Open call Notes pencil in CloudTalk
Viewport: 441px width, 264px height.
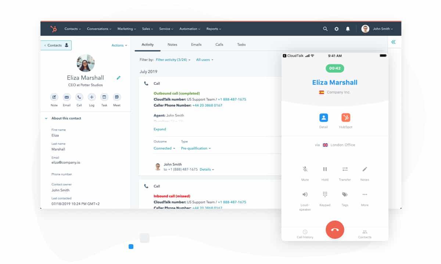tap(365, 169)
